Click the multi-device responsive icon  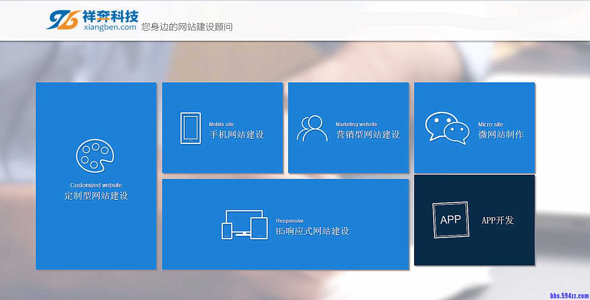click(x=244, y=225)
